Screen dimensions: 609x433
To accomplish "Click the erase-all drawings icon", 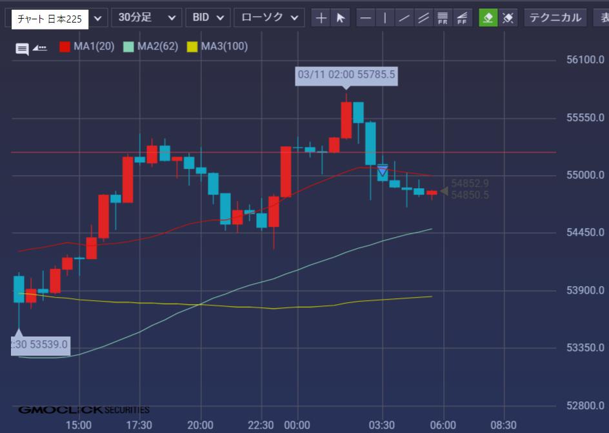I will [x=508, y=18].
